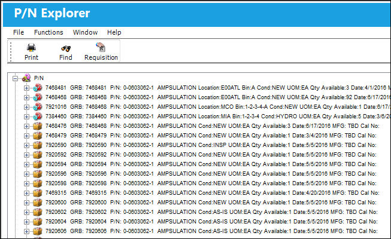Click the box icon for 7920590
This screenshot has width=391, height=239.
coord(38,145)
